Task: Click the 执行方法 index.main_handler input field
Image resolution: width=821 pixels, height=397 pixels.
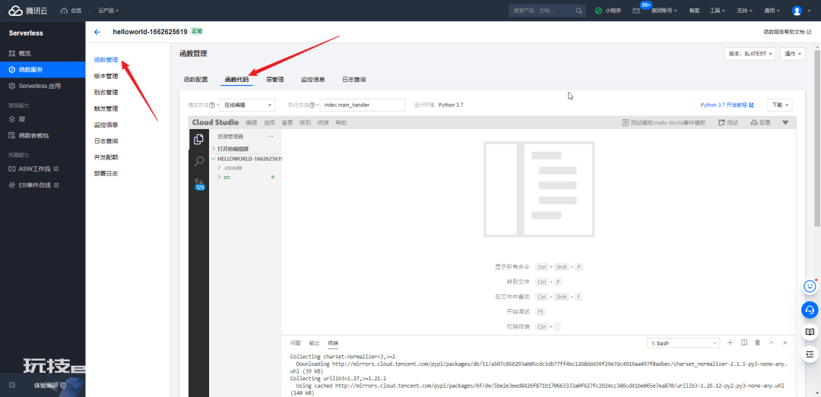Action: click(x=363, y=106)
